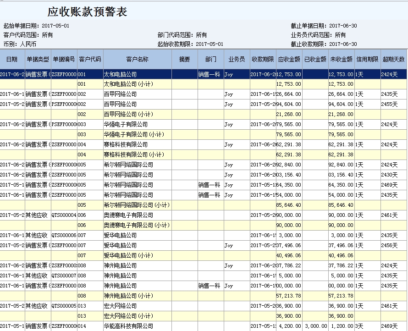Select the 爱华电脑公司 (小计) cell
The width and height of the screenshot is (408, 331).
click(x=138, y=255)
